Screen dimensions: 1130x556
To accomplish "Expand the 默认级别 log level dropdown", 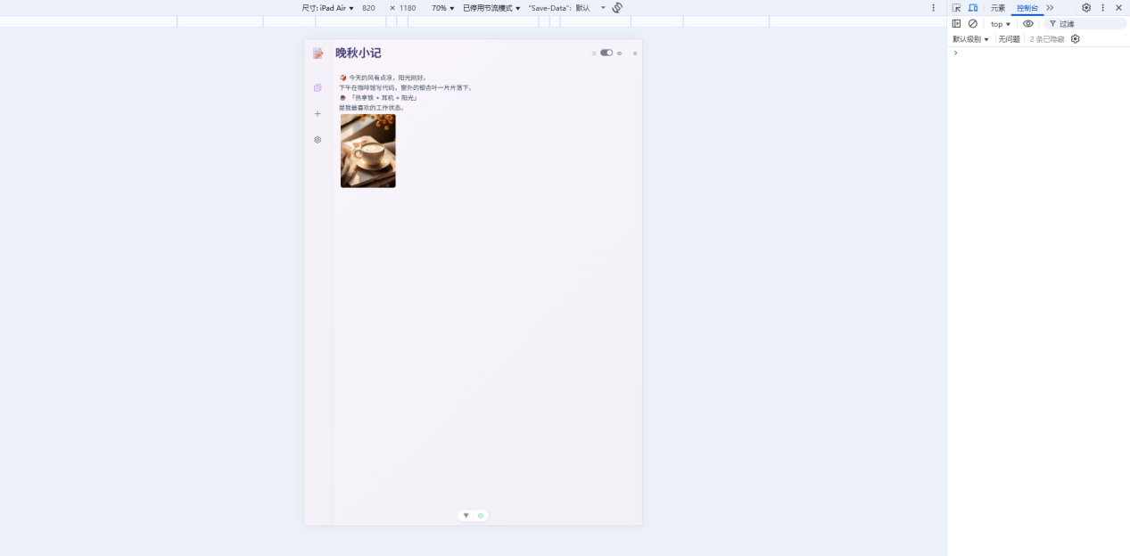I will [970, 38].
